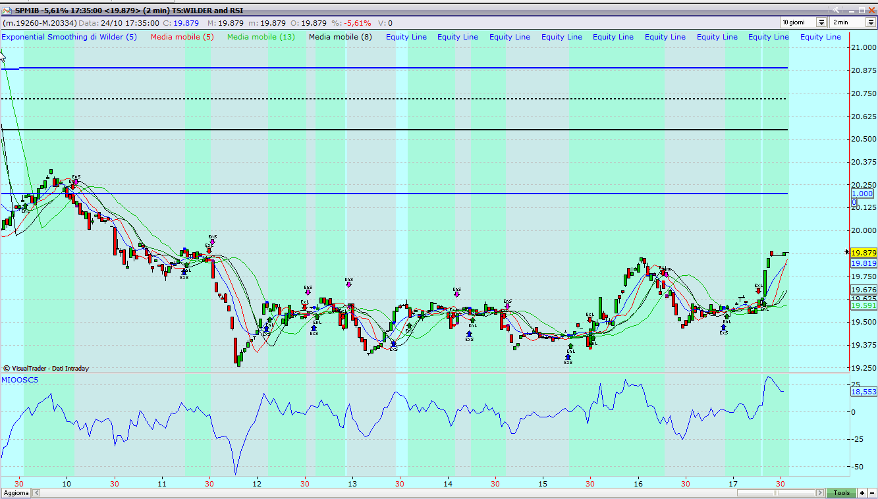Click hour 16 on the time axis
Image resolution: width=878 pixels, height=499 pixels.
pyautogui.click(x=638, y=483)
